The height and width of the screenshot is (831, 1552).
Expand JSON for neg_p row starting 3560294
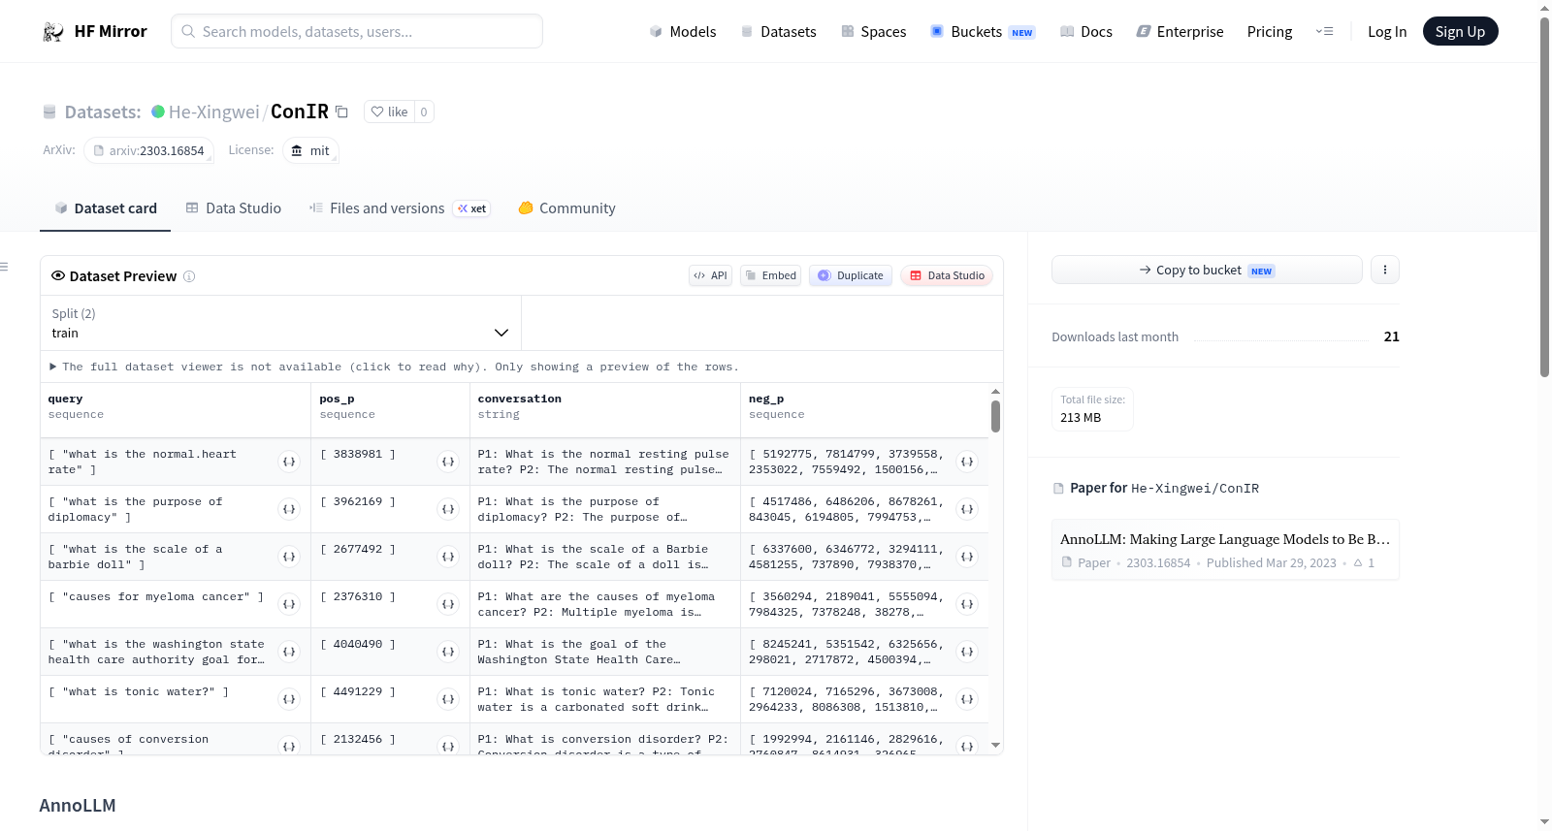(x=967, y=604)
